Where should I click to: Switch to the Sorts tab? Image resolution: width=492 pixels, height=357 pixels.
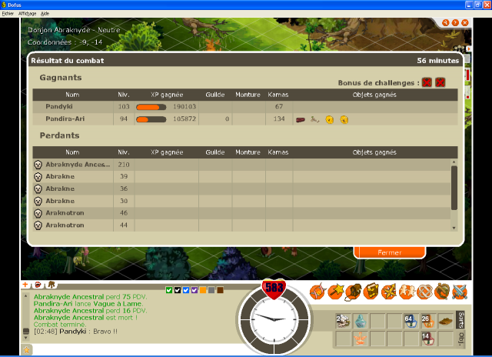click(x=460, y=319)
